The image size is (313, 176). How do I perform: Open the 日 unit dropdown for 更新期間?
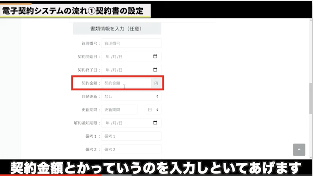tap(153, 110)
